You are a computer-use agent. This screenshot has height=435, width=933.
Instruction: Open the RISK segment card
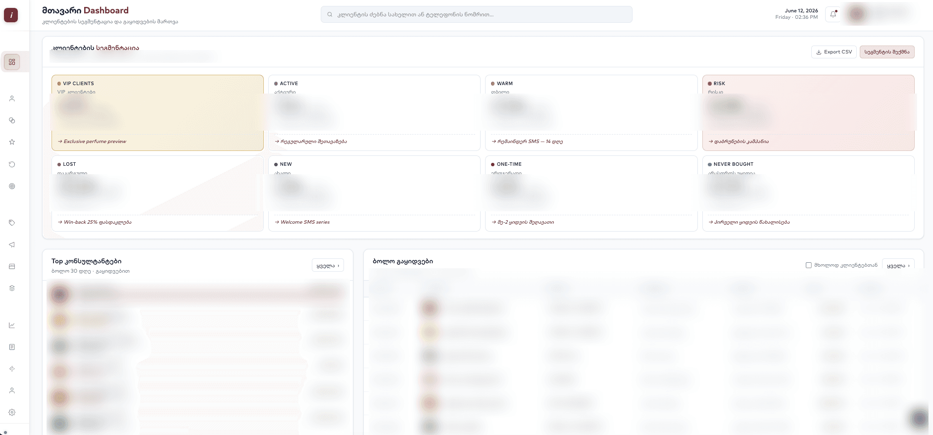tap(808, 113)
